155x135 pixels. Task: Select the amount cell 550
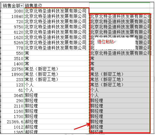pyautogui.click(x=13, y=53)
